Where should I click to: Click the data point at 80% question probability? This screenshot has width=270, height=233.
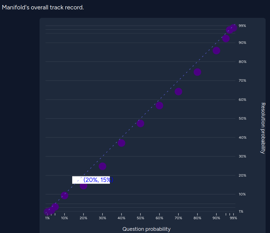tap(197, 72)
